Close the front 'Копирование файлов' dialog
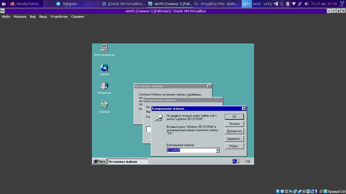 [244, 108]
